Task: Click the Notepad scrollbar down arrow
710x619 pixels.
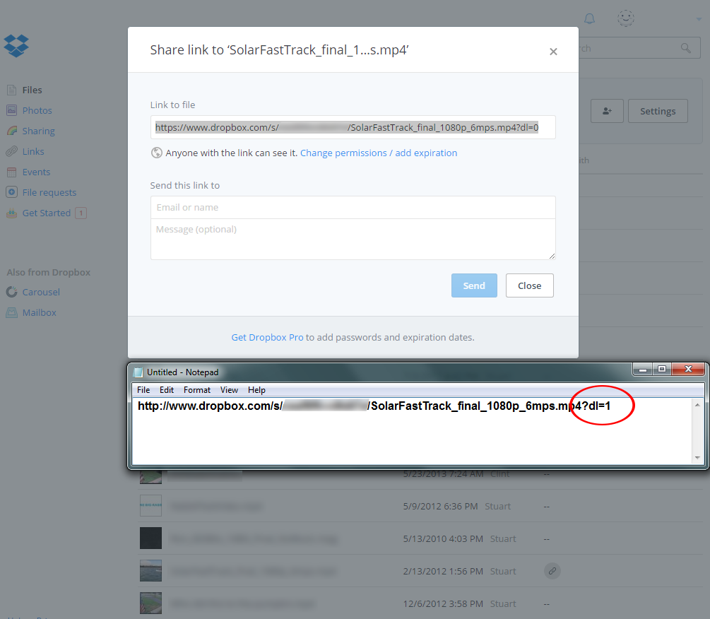Action: 697,458
